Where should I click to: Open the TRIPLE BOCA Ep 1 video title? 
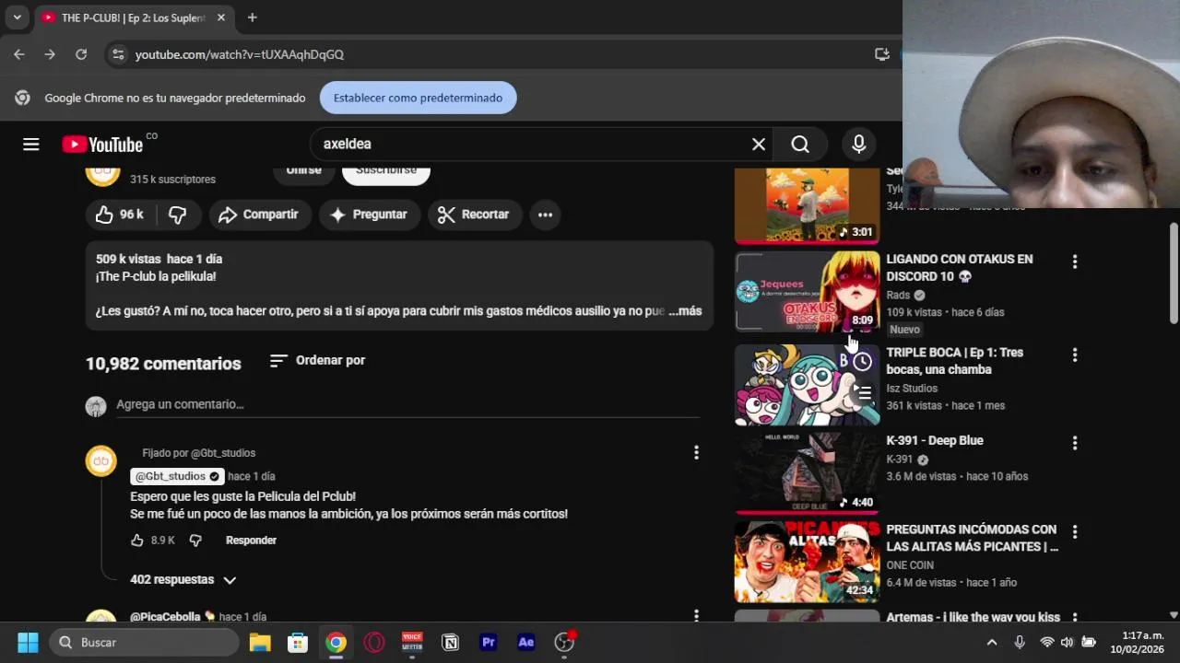tap(955, 361)
